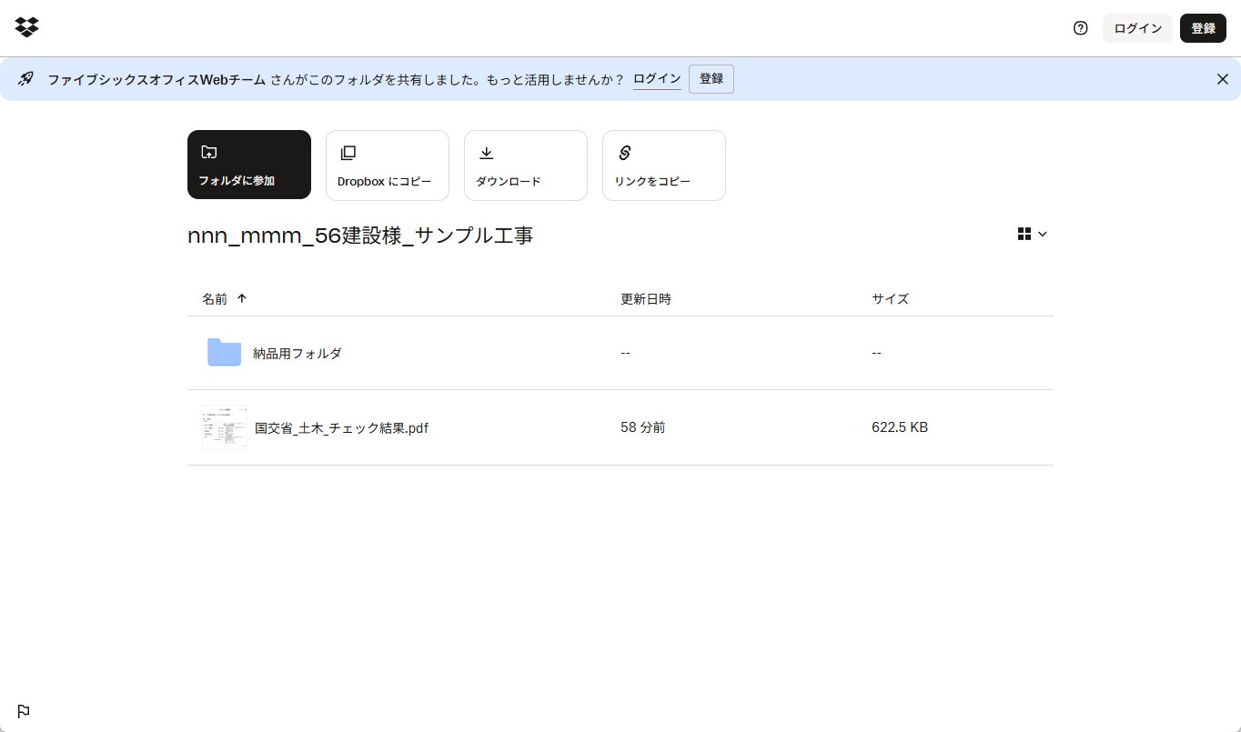Expand the view options chevron
The height and width of the screenshot is (732, 1241).
[x=1043, y=235]
